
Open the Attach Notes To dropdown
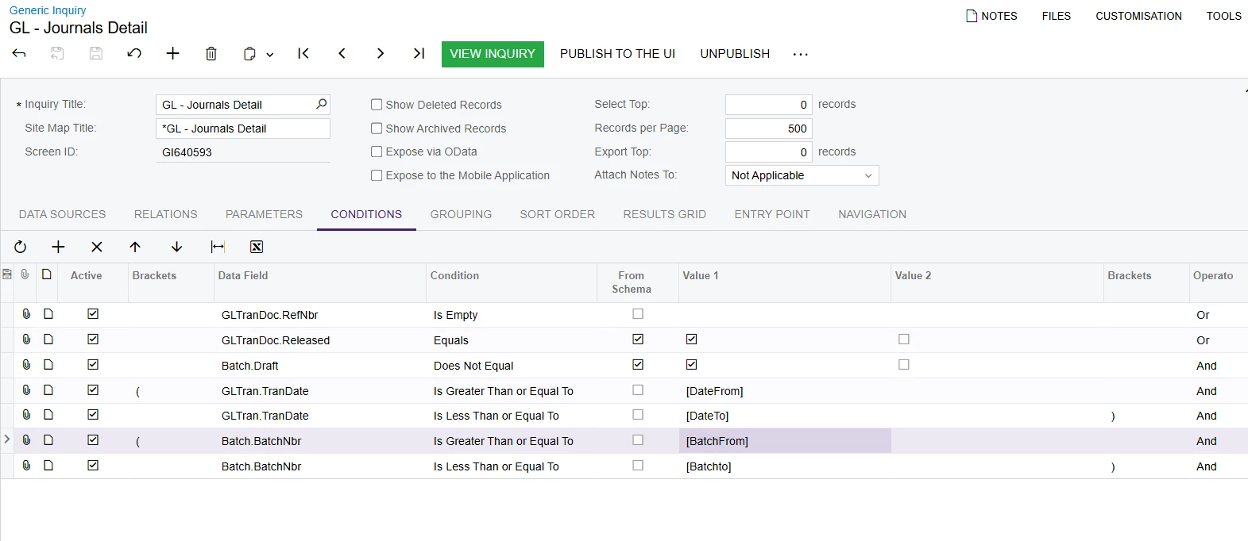click(x=867, y=175)
